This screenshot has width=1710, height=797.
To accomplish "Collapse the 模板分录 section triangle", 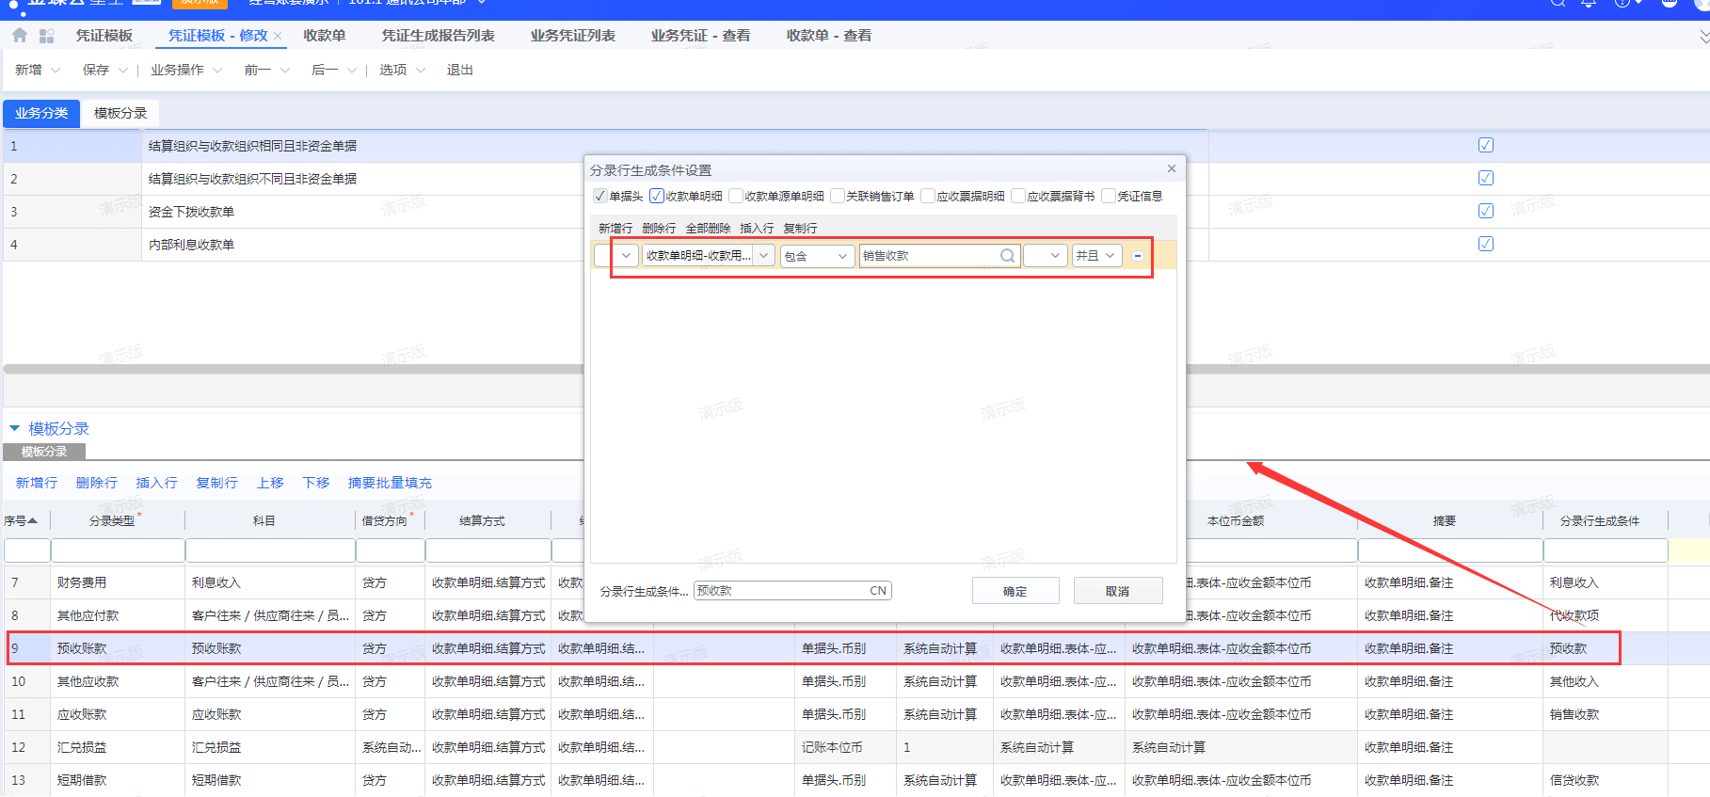I will coord(14,428).
